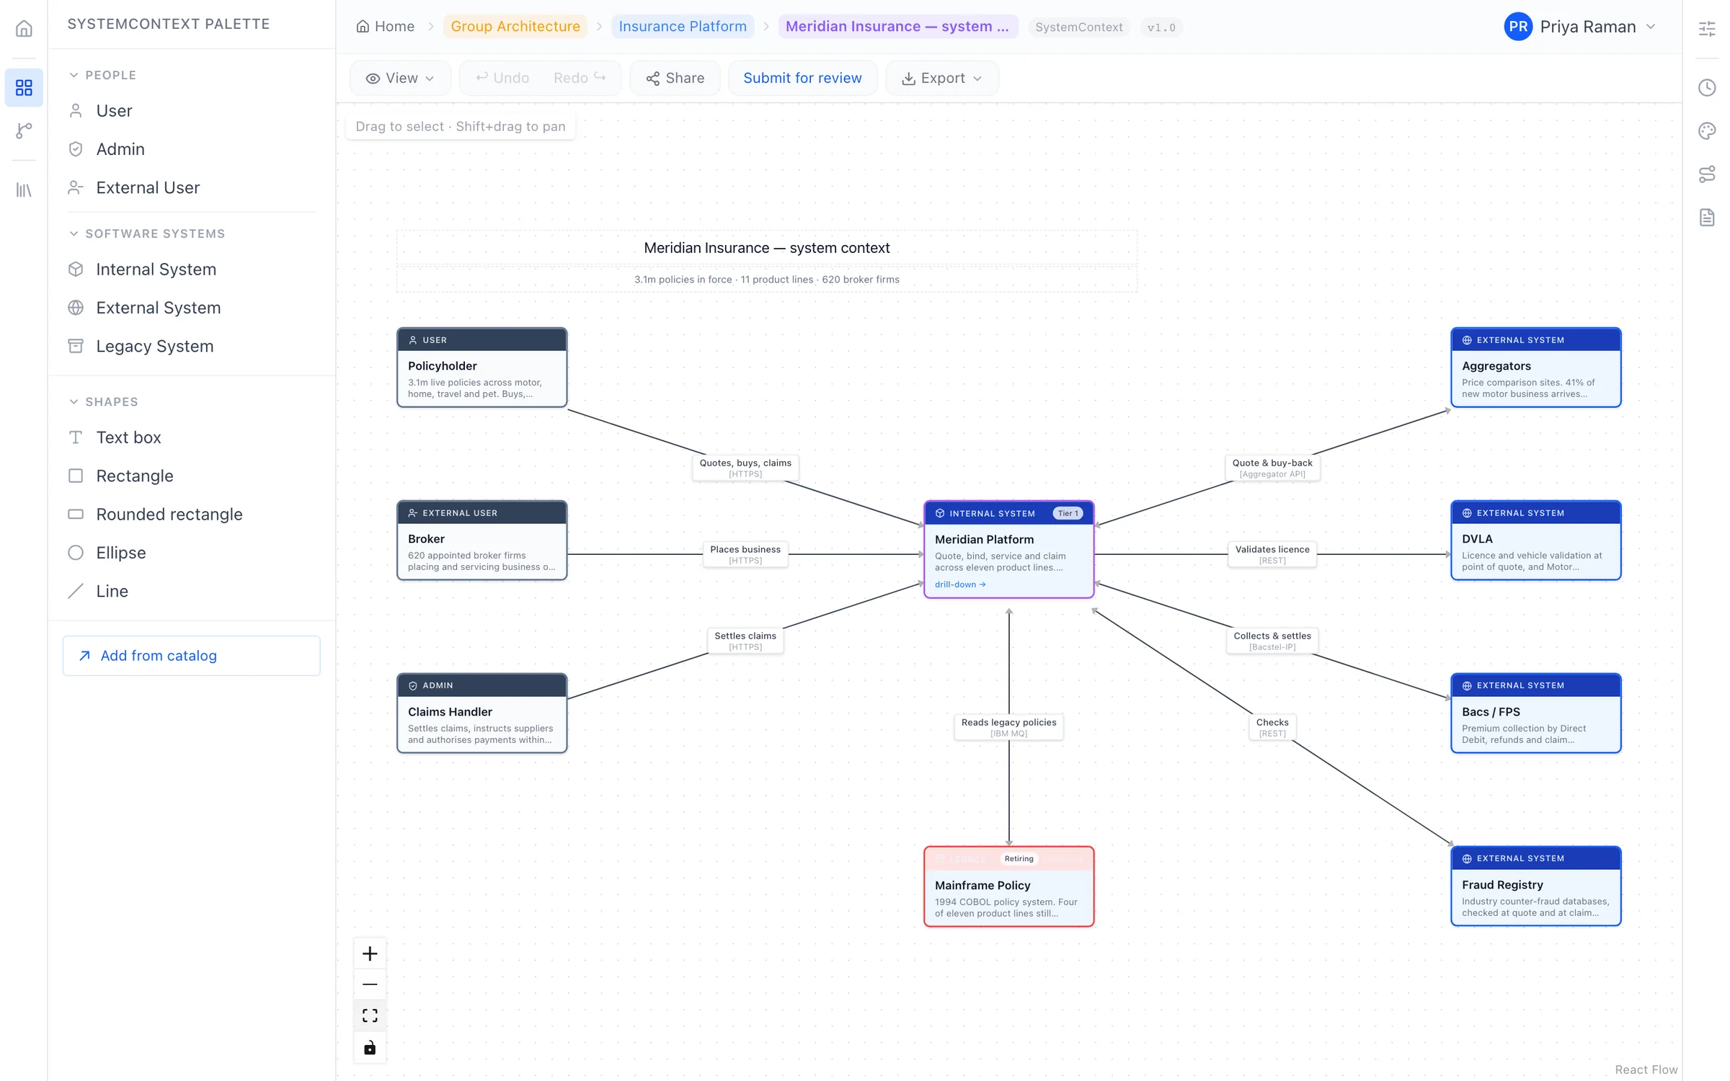Open the library icon in left rail
This screenshot has width=1730, height=1081.
coord(24,190)
